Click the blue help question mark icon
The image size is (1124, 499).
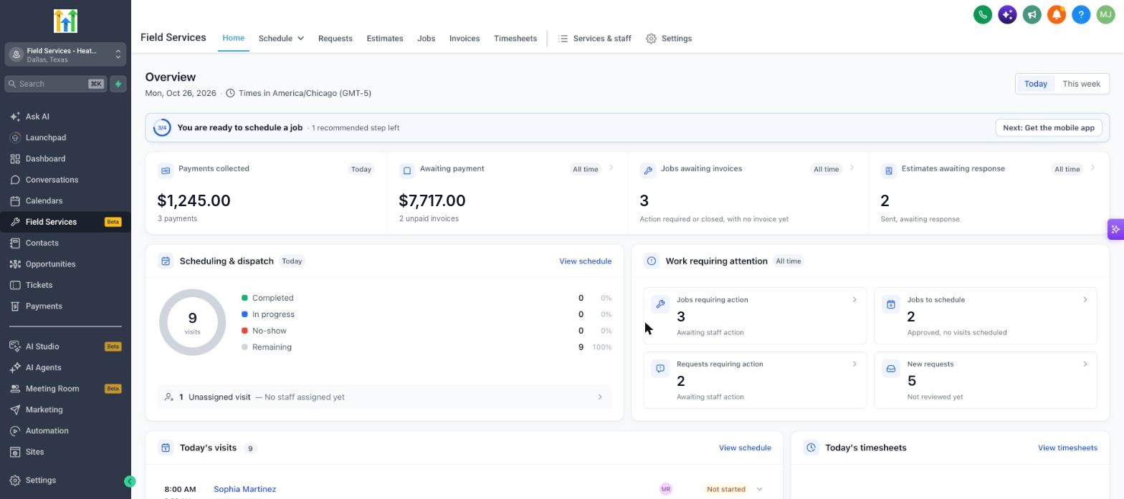pos(1081,14)
